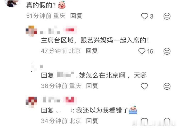Open the top commenter's avatar

(x=13, y=3)
